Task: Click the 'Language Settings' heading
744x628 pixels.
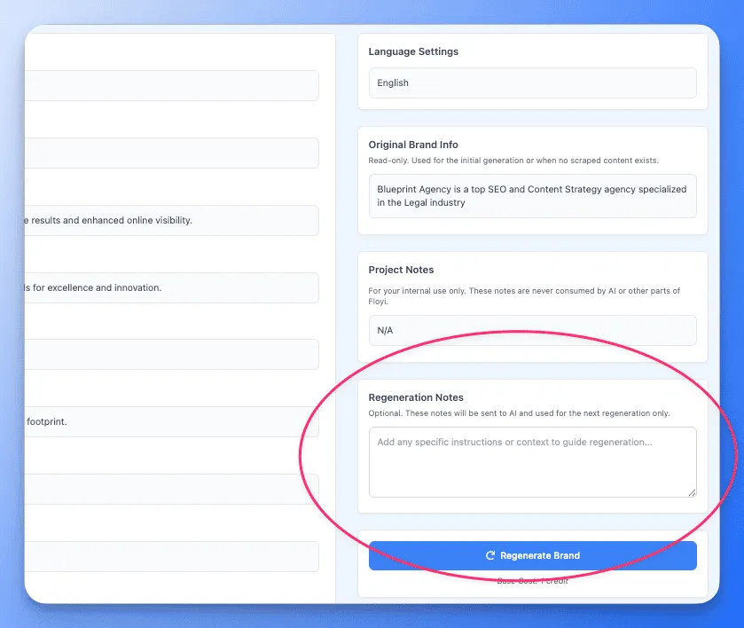Action: pos(413,51)
